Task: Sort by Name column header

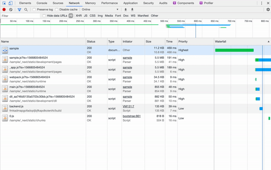Action: tap(43, 42)
